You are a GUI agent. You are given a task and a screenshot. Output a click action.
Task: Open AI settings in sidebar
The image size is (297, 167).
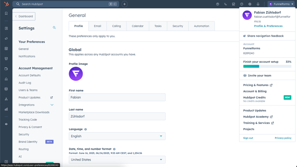click(20, 157)
